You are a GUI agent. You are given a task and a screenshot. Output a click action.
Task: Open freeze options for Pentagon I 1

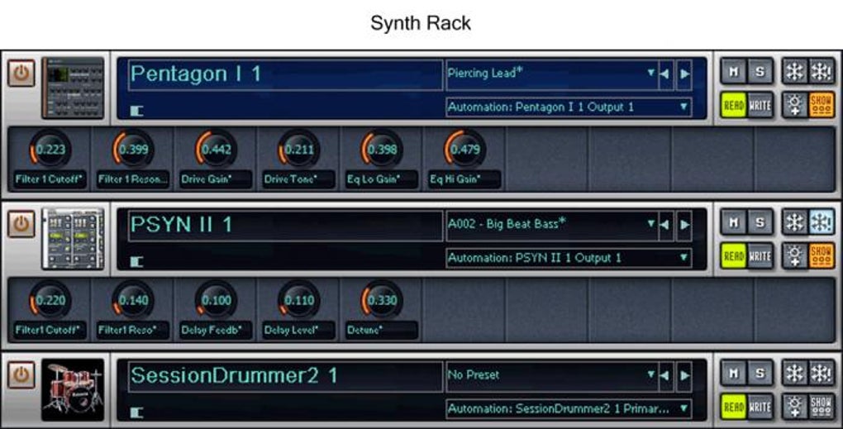coord(822,71)
